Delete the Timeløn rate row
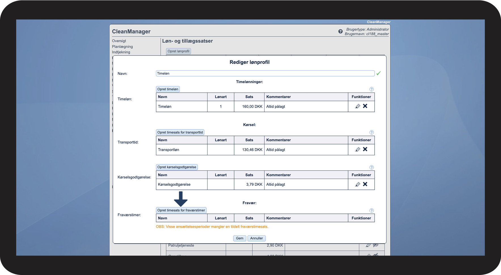The image size is (501, 275). (365, 106)
